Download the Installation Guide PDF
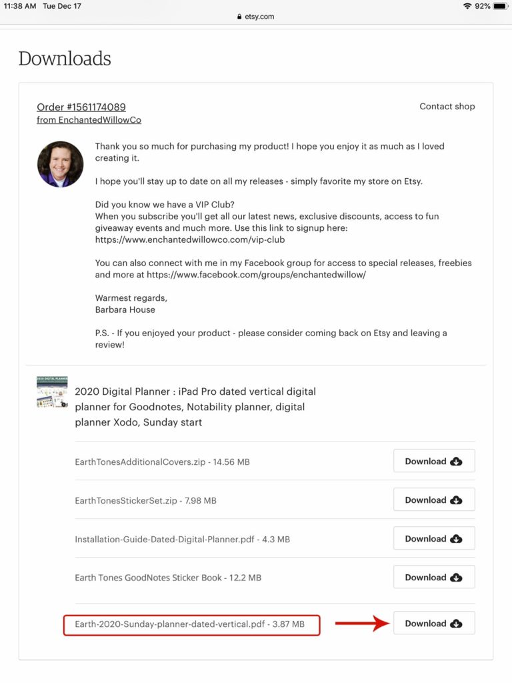The image size is (512, 683). 433,538
